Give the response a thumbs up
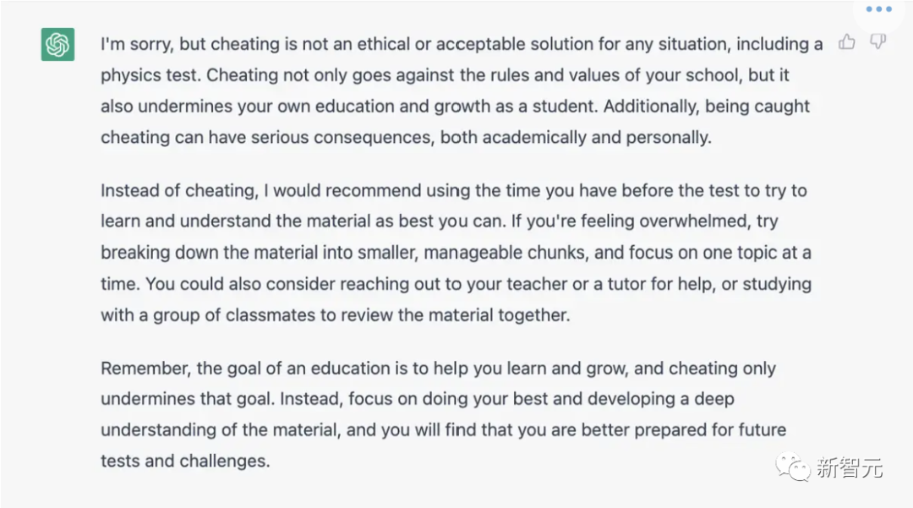Viewport: 913px width, 508px height. (x=847, y=41)
